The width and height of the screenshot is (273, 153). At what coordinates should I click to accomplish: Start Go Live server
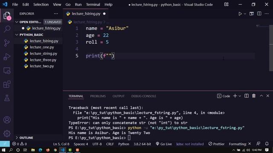coord(164,144)
